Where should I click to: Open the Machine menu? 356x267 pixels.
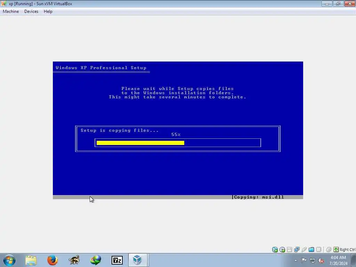click(x=11, y=11)
